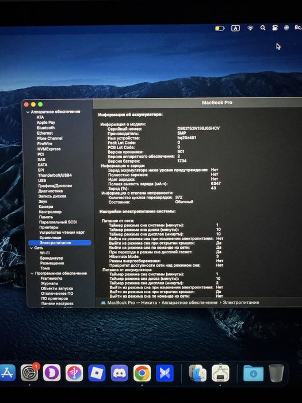Image resolution: width=302 pixels, height=403 pixels.
Task: Click MacBook Pro — Никита in the path bar
Action: pos(132,302)
